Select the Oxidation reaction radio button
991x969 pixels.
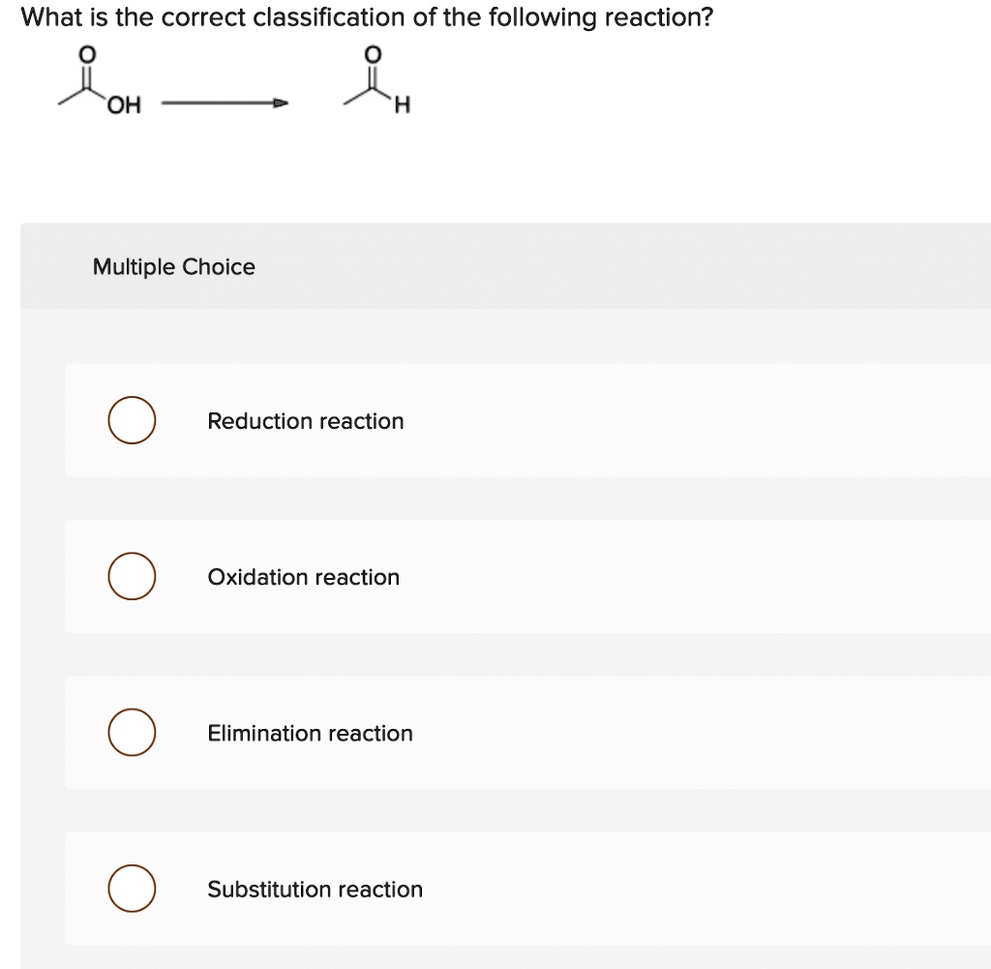pyautogui.click(x=132, y=576)
